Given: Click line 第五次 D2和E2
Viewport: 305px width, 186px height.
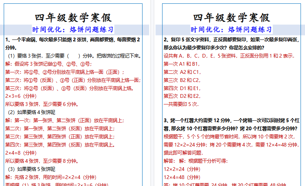Looking at the screenshot, I should pyautogui.click(x=182, y=96).
